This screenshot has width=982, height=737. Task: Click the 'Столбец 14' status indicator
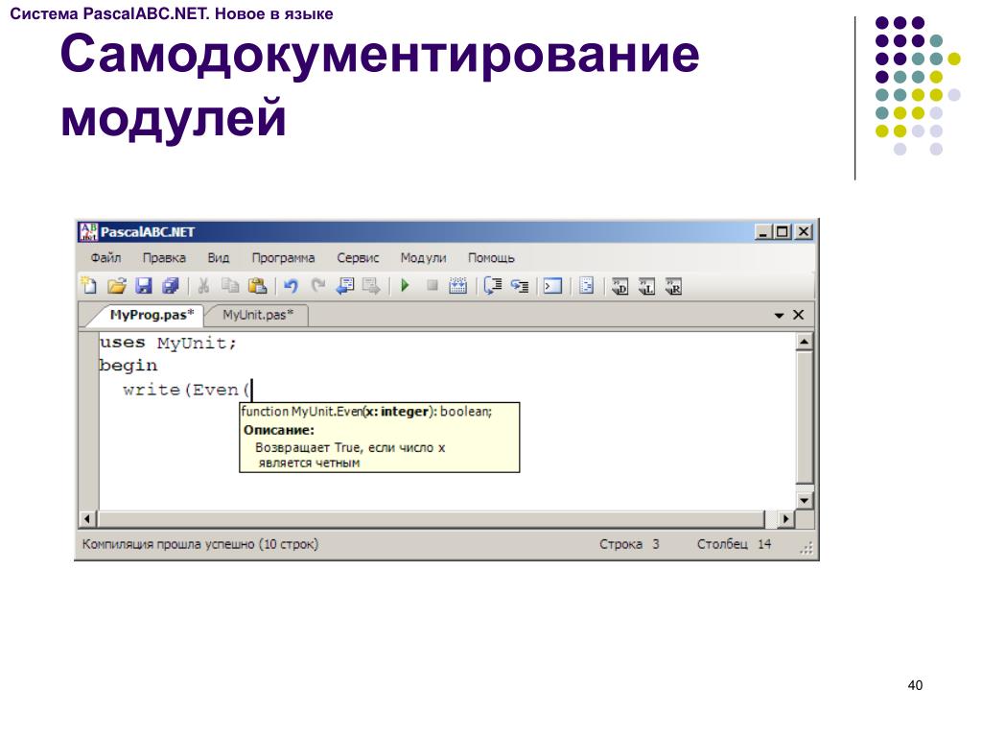(x=734, y=544)
